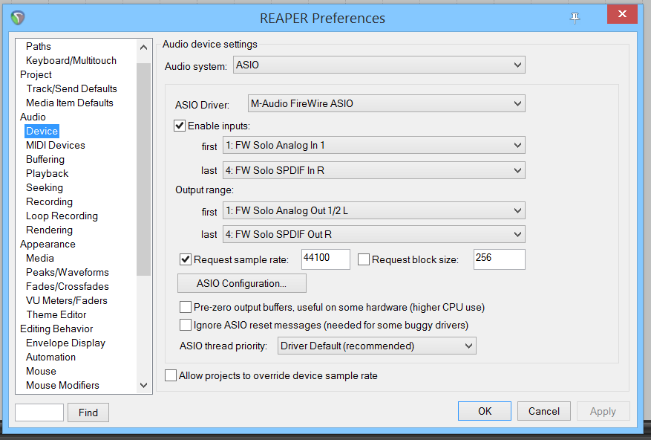This screenshot has width=651, height=440.
Task: Open Rendering settings page
Action: 49,230
